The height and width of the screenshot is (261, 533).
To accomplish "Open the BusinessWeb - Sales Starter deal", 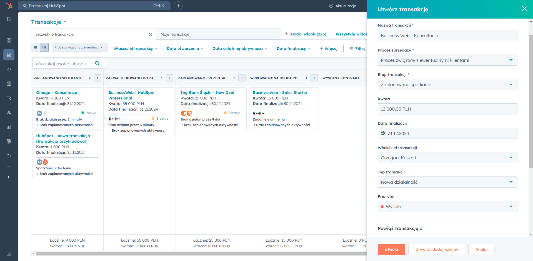I will coord(280,93).
